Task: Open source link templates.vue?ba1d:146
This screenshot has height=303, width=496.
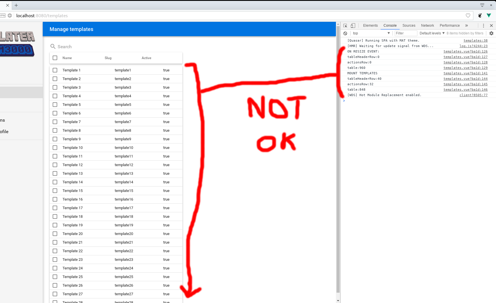Action: coord(465,90)
